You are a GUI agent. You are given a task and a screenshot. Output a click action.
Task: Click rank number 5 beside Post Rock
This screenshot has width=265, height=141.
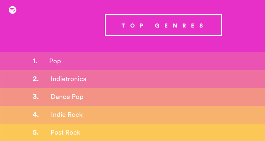click(36, 132)
